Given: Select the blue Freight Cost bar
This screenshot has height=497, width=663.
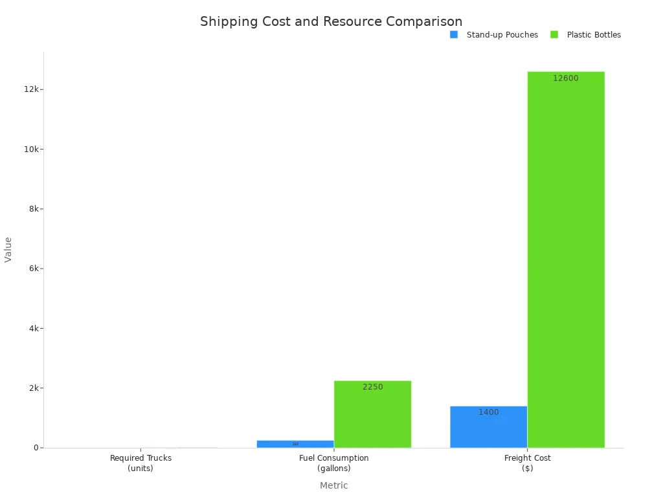Looking at the screenshot, I should click(x=489, y=427).
